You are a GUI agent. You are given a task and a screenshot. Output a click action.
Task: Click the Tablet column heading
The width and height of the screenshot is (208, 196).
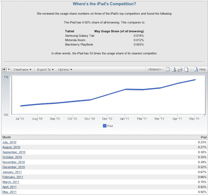(70, 31)
